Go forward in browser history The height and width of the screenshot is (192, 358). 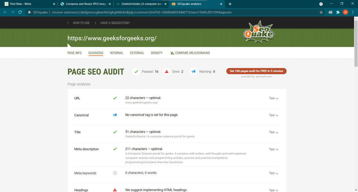click(12, 12)
